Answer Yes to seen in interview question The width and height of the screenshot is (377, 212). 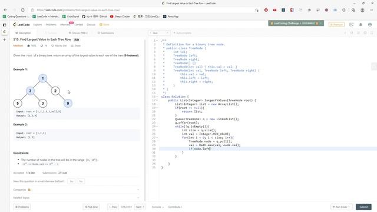pyautogui.click(x=71, y=181)
